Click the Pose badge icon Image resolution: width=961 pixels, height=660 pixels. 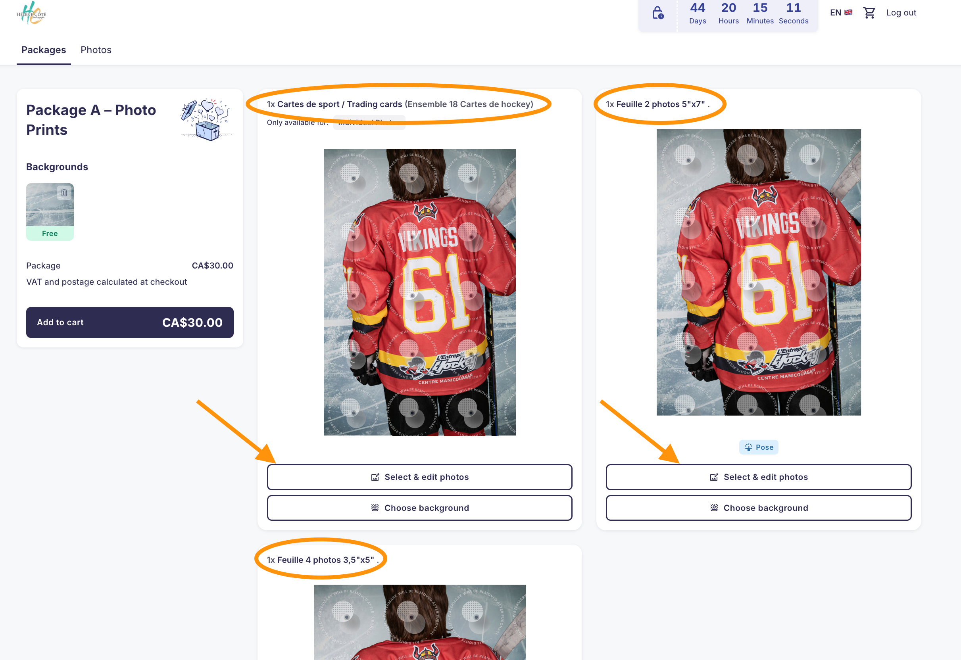pyautogui.click(x=748, y=447)
